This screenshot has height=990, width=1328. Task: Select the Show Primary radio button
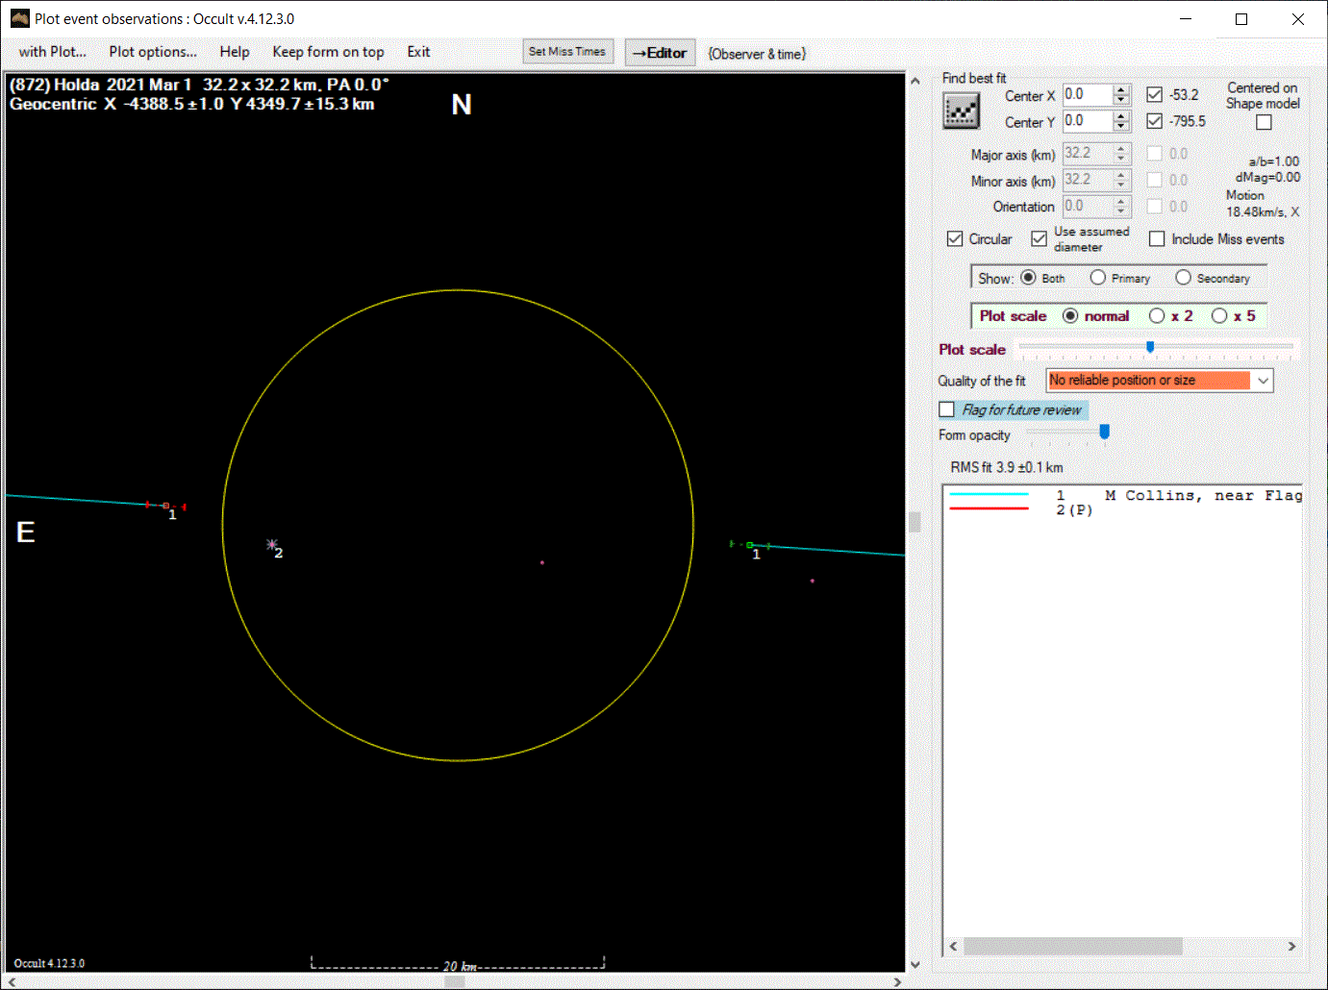(x=1097, y=278)
